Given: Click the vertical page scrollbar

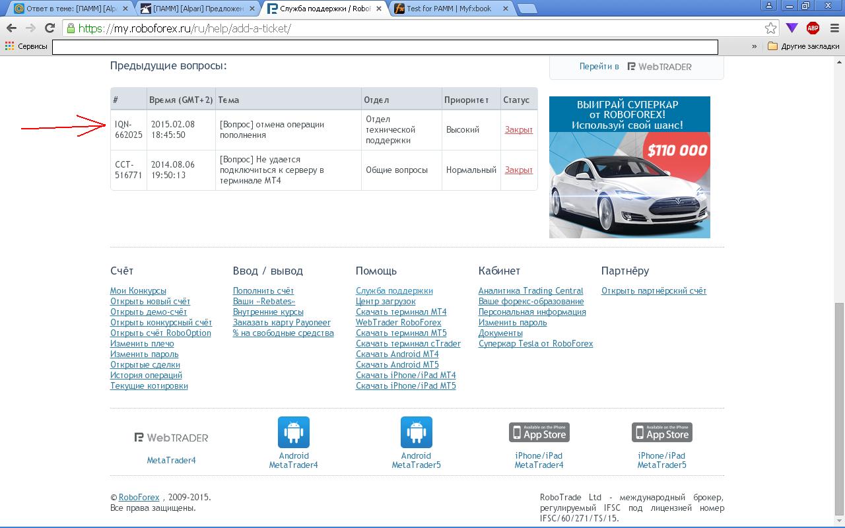Looking at the screenshot, I should pyautogui.click(x=839, y=408).
